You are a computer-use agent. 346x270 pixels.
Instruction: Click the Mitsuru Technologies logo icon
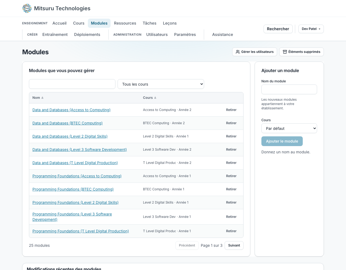pyautogui.click(x=27, y=8)
